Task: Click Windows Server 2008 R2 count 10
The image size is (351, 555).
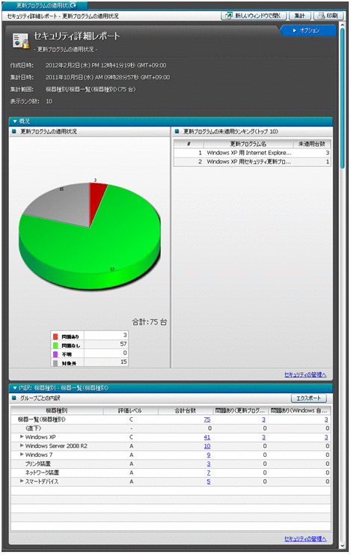Action: tap(207, 446)
